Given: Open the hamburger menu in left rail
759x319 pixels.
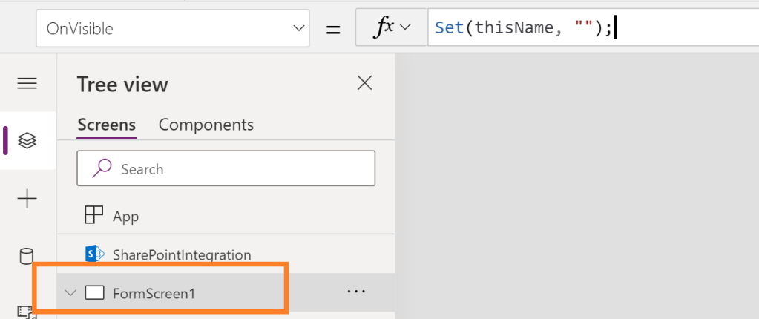Looking at the screenshot, I should pyautogui.click(x=27, y=83).
